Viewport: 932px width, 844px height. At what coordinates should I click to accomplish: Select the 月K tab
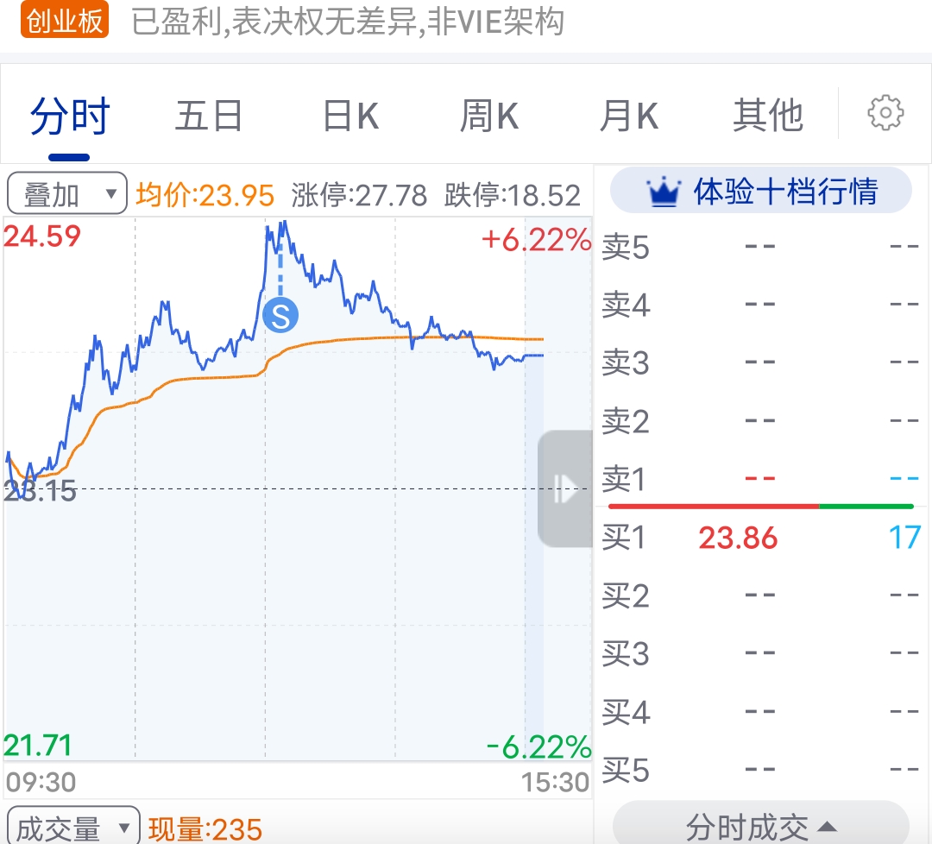point(629,116)
